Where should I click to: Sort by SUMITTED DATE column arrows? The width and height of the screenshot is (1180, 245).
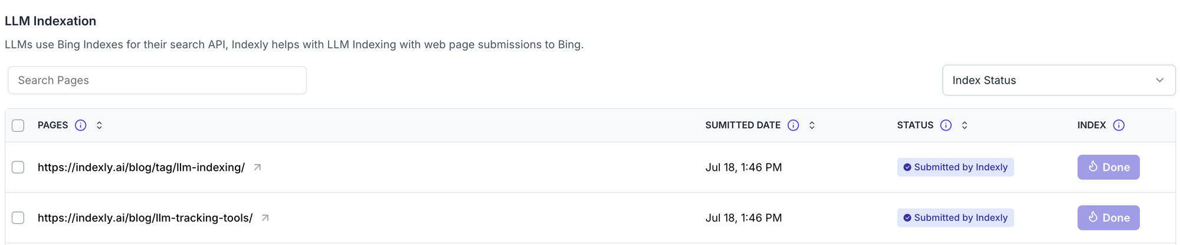click(812, 125)
